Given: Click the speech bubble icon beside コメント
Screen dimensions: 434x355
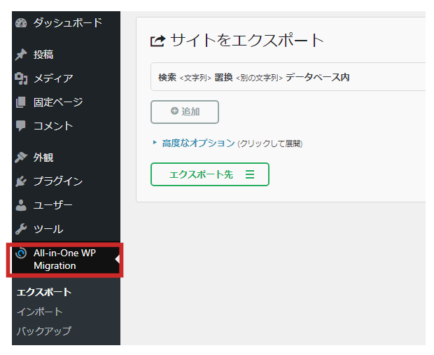Looking at the screenshot, I should (x=21, y=126).
